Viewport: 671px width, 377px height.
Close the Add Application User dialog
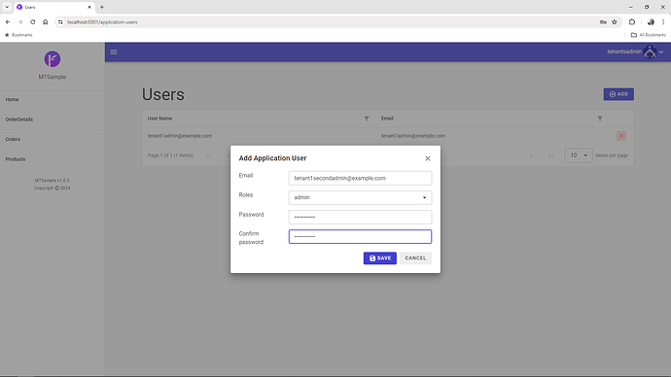(427, 158)
